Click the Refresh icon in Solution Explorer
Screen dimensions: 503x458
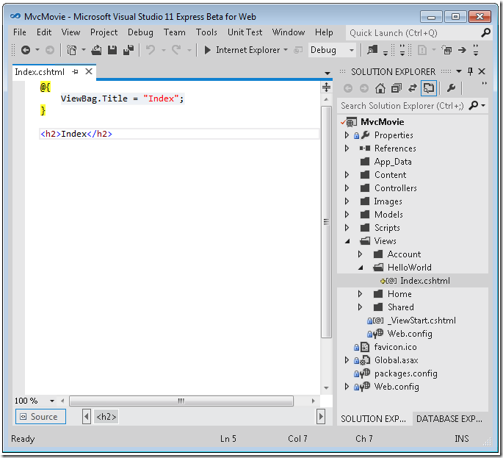412,88
